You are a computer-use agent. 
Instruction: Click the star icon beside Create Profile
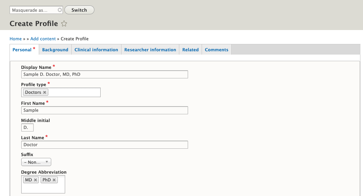(x=64, y=24)
